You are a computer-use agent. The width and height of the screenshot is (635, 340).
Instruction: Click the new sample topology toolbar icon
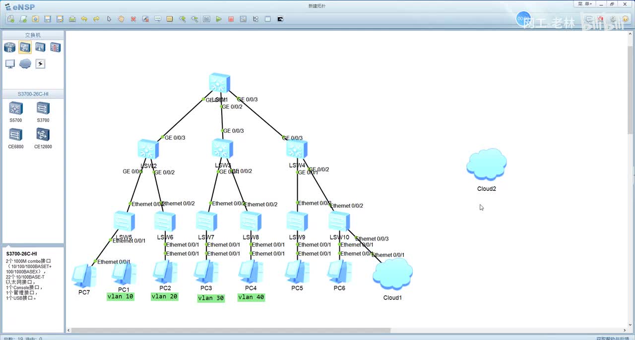click(23, 19)
